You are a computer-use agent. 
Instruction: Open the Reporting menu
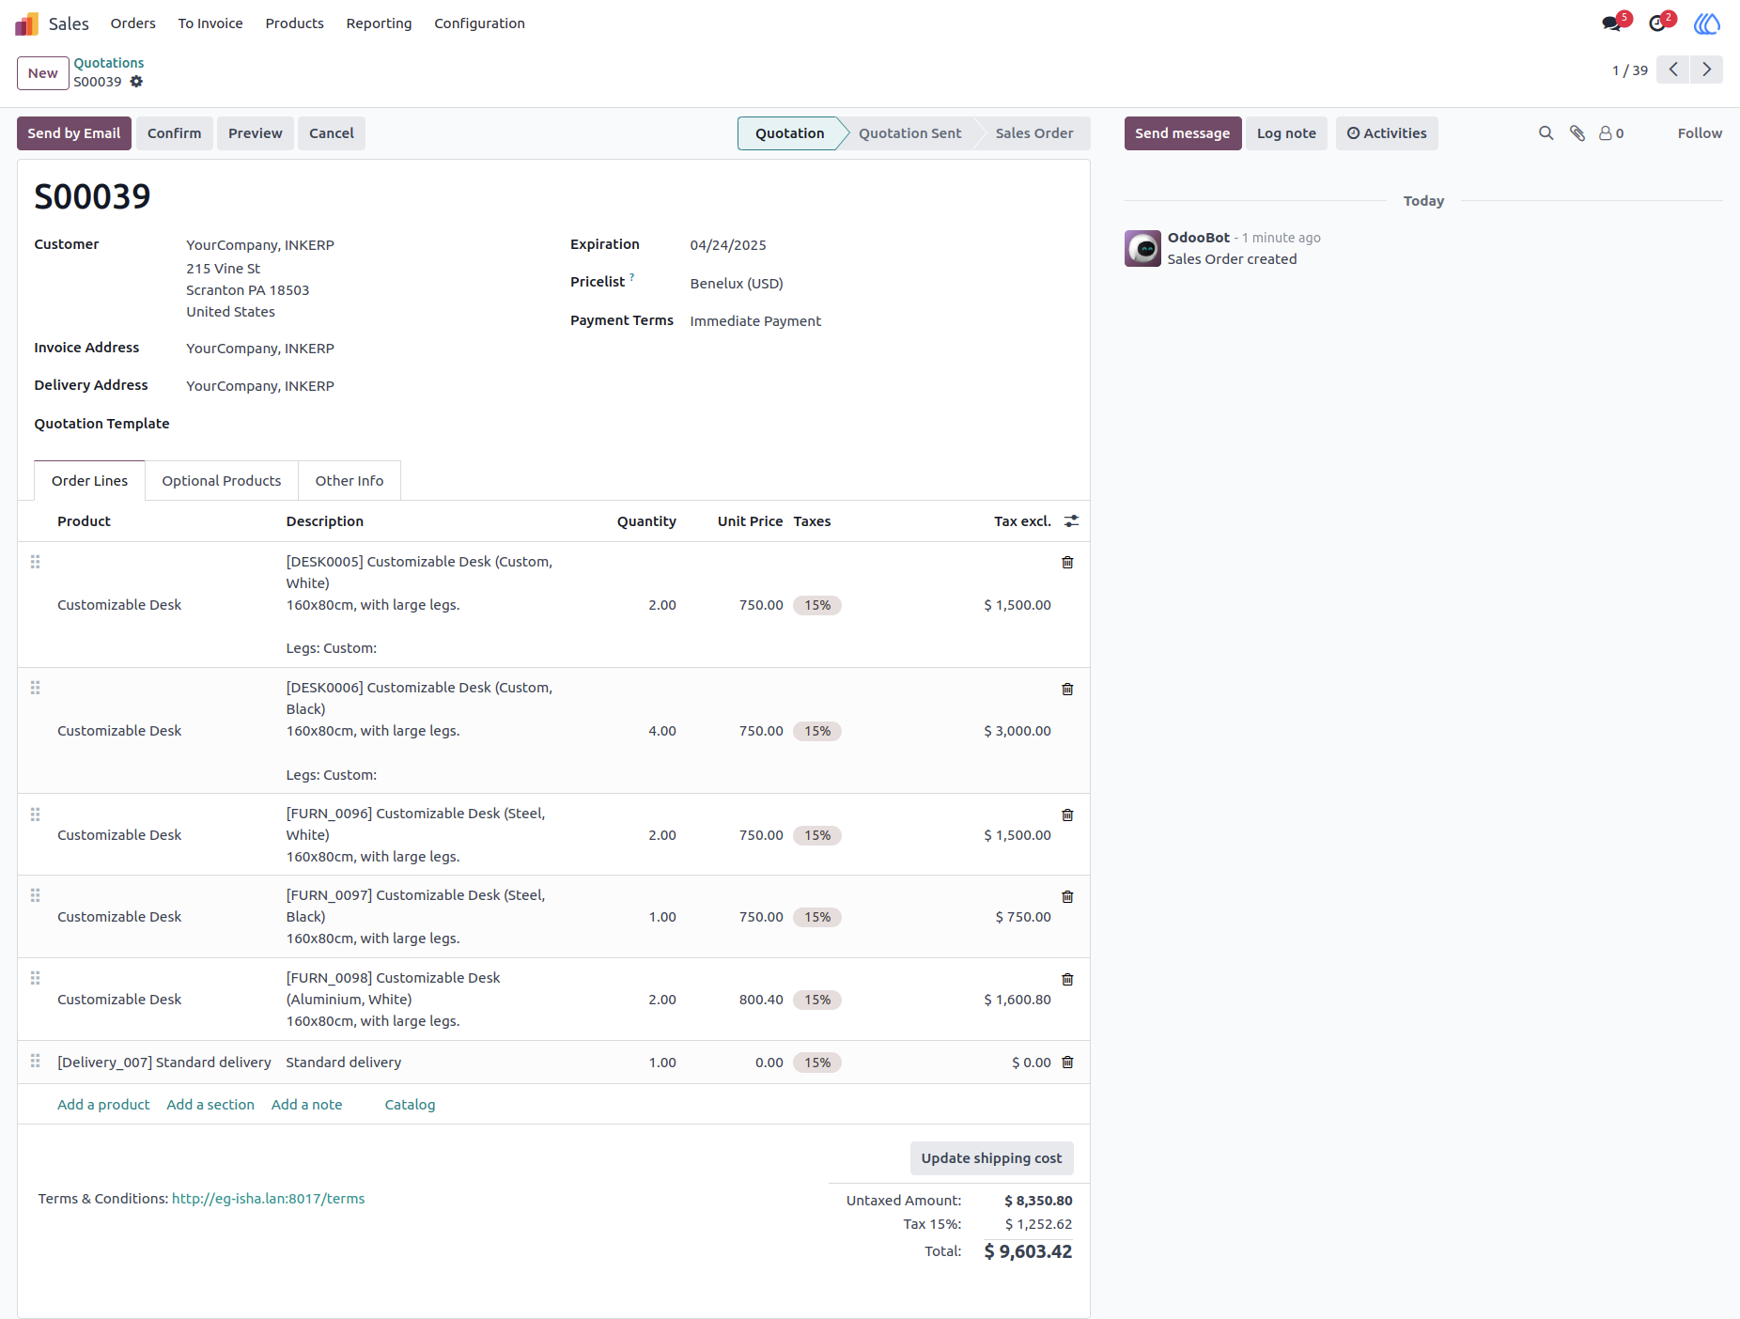click(379, 23)
